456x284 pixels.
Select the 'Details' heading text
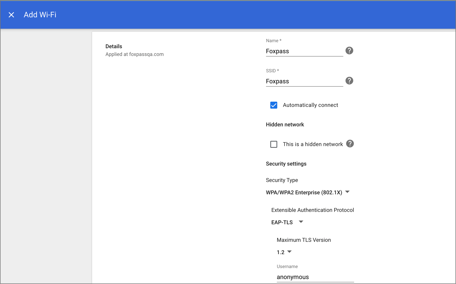(x=114, y=46)
